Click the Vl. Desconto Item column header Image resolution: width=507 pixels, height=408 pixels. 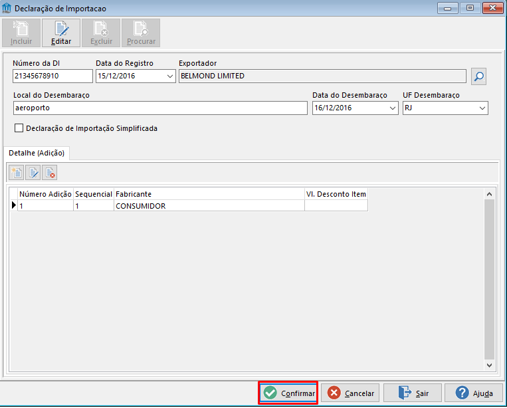tap(336, 194)
